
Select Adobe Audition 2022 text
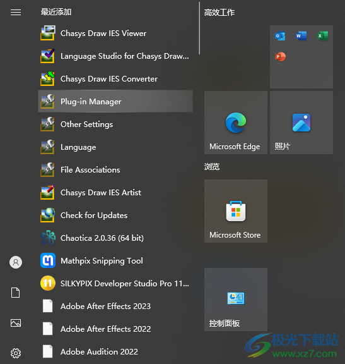[99, 352]
